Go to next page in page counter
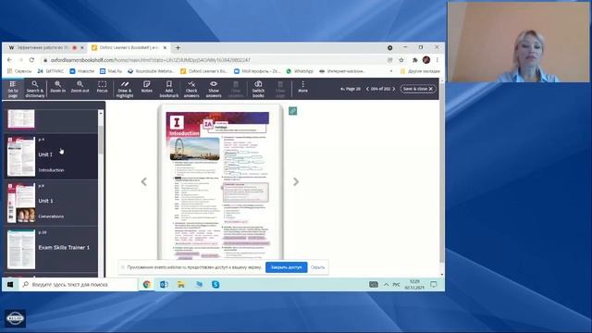The image size is (592, 333). click(x=394, y=89)
